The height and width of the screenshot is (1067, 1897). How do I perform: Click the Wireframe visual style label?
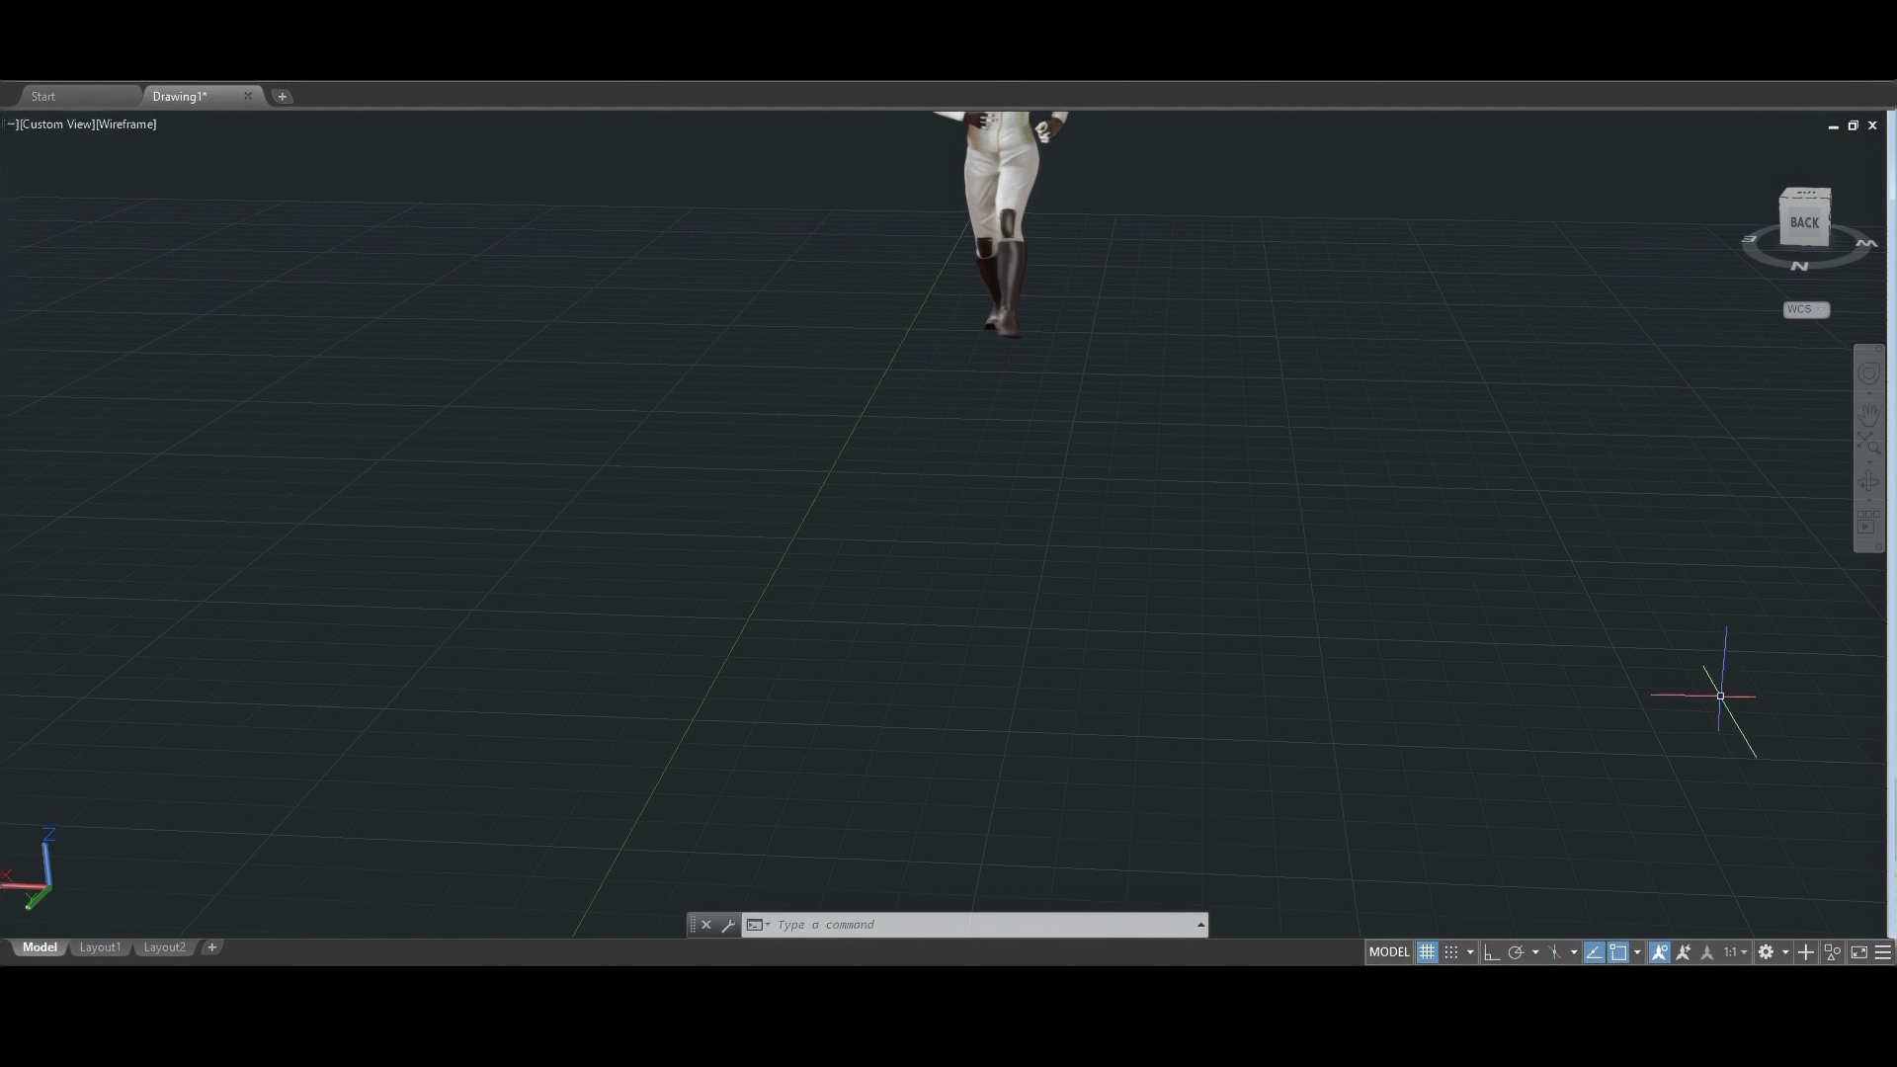pos(125,124)
